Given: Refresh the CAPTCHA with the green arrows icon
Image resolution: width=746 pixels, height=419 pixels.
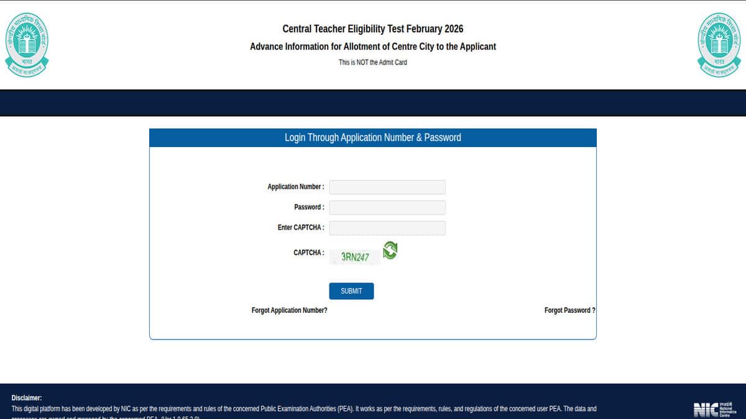Looking at the screenshot, I should pyautogui.click(x=390, y=250).
